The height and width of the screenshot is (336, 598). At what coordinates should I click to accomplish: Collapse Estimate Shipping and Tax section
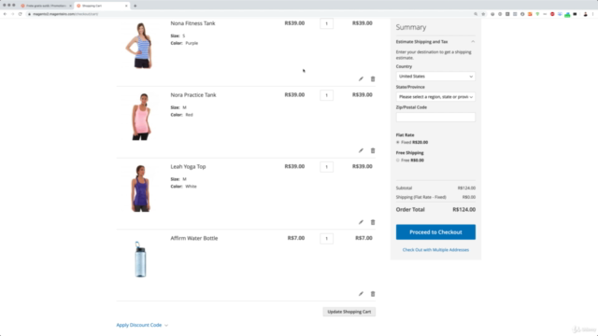[435, 41]
